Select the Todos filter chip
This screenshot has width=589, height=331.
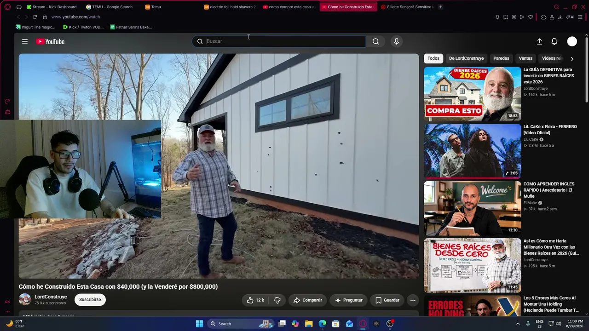pyautogui.click(x=433, y=58)
